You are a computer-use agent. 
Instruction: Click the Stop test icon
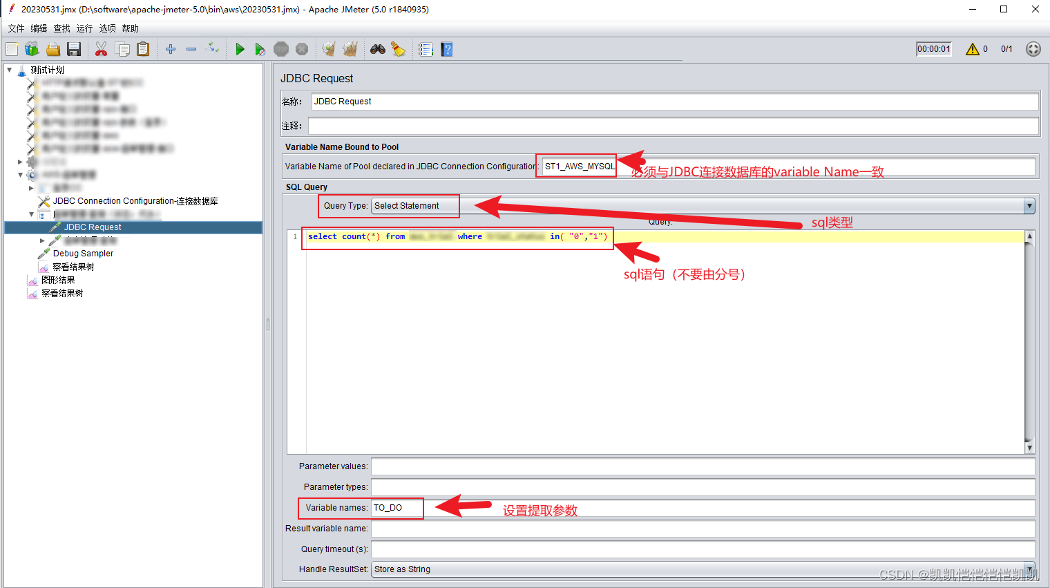pos(281,49)
